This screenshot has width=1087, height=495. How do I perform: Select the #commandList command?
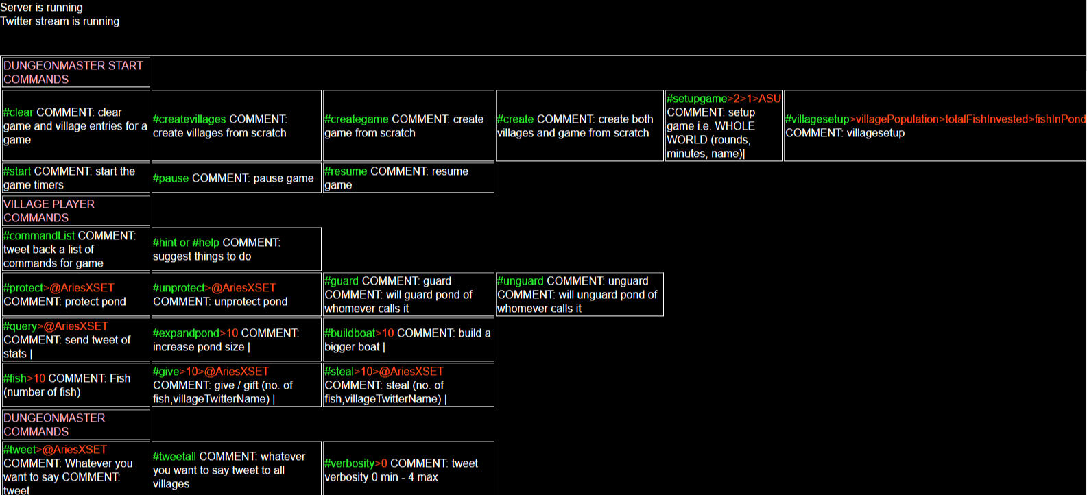point(39,236)
